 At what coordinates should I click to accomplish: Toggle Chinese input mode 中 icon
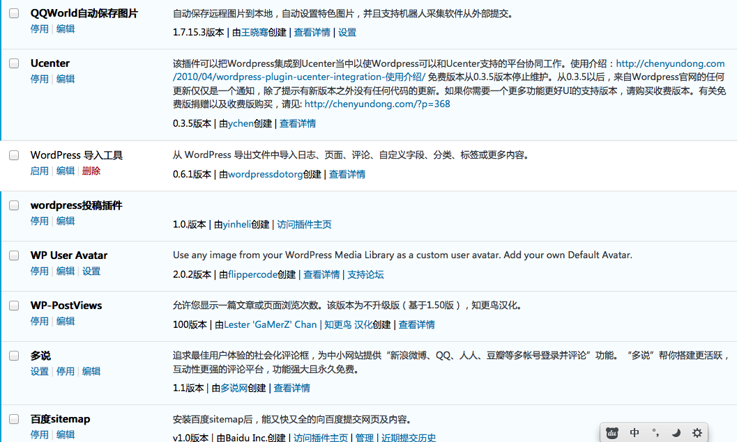pyautogui.click(x=634, y=433)
